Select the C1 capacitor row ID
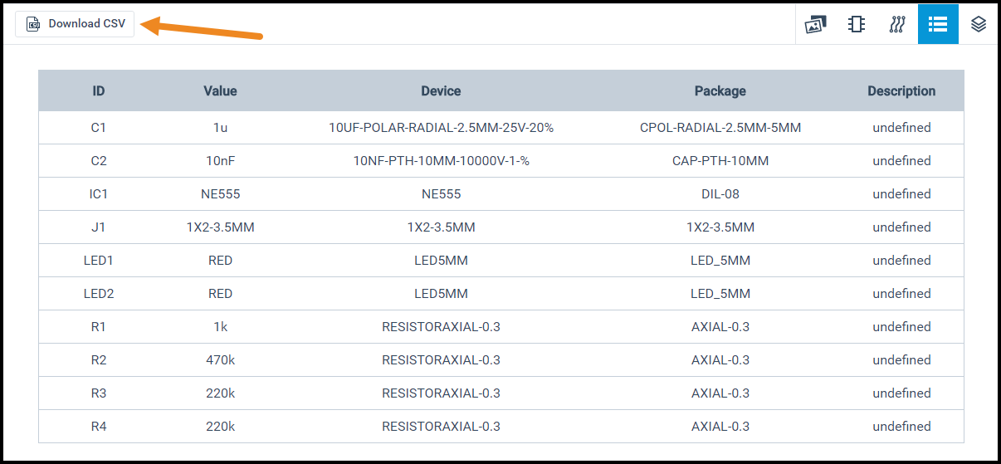Viewport: 1001px width, 464px height. click(99, 128)
